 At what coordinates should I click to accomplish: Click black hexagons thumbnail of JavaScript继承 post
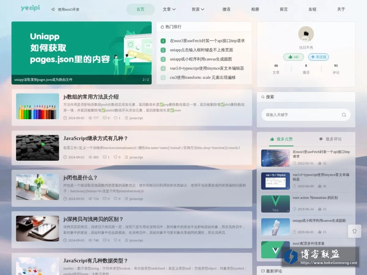click(x=38, y=148)
